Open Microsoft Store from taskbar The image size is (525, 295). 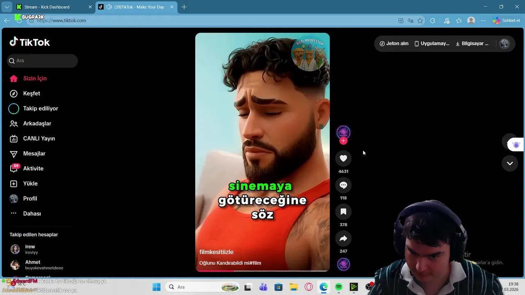(x=278, y=287)
